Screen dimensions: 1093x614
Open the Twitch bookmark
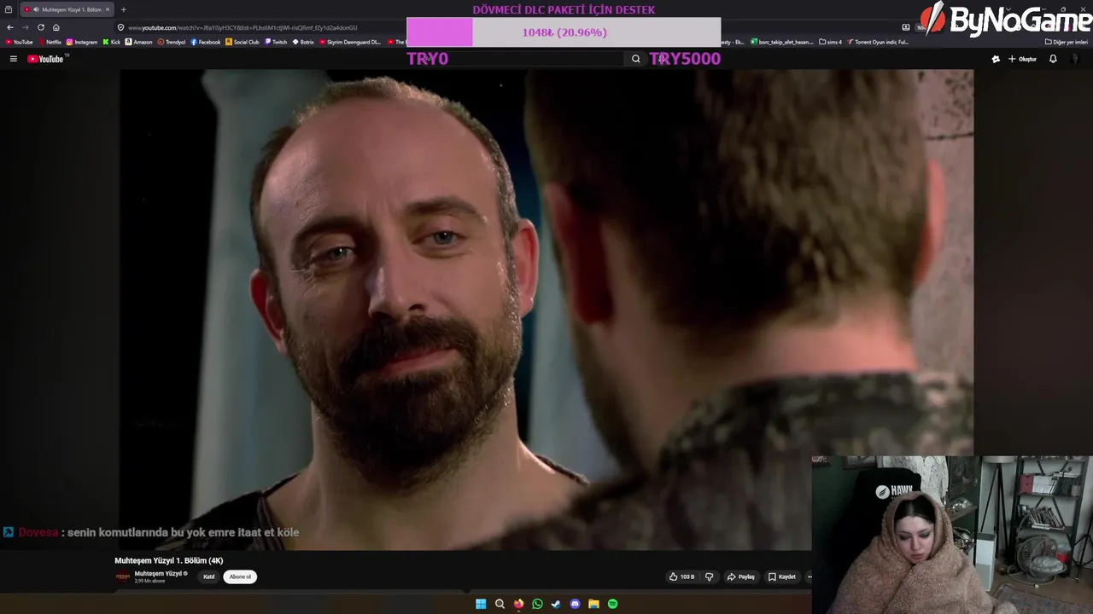[276, 42]
